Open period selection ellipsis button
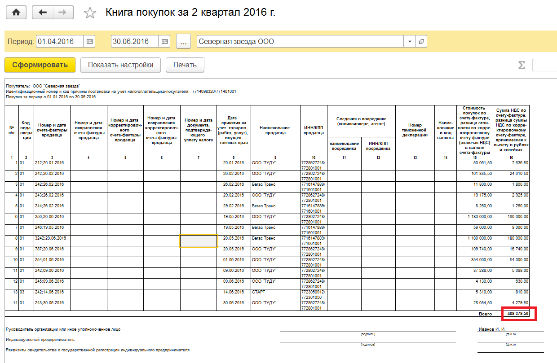 [183, 42]
